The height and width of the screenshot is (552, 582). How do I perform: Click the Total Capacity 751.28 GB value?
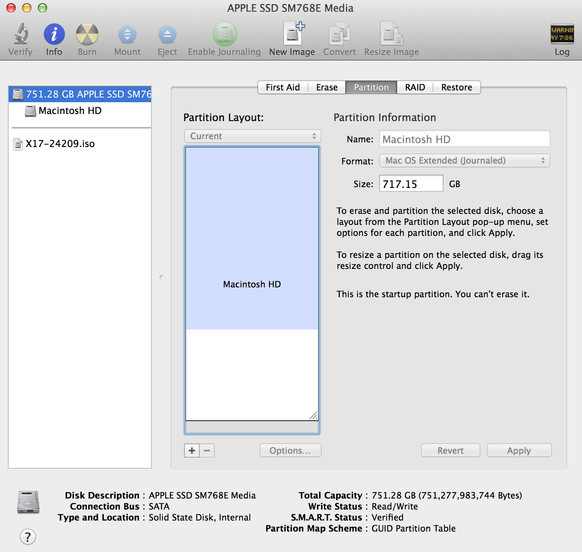coord(447,495)
